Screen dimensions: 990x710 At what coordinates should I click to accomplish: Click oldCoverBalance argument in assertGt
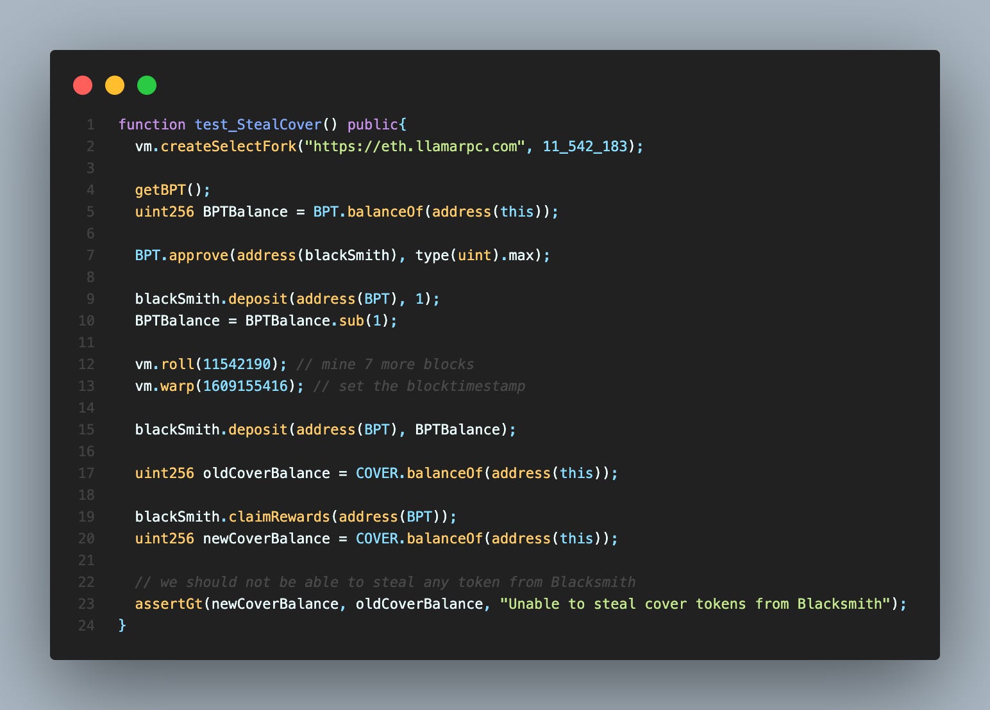(419, 604)
